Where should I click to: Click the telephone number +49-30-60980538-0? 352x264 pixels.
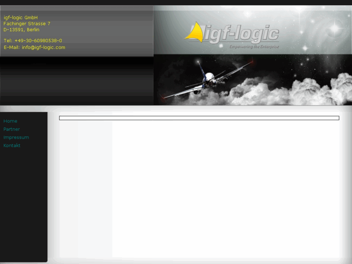[38, 41]
